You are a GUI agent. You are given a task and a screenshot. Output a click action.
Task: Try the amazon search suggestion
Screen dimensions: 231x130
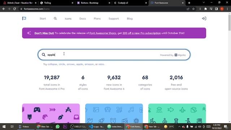[x=89, y=64]
